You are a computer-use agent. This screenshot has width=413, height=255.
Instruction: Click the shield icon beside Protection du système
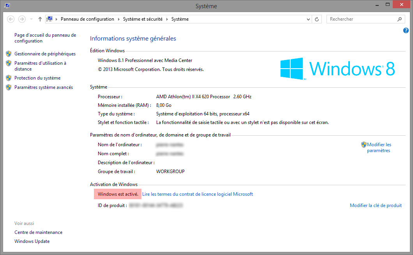9,78
